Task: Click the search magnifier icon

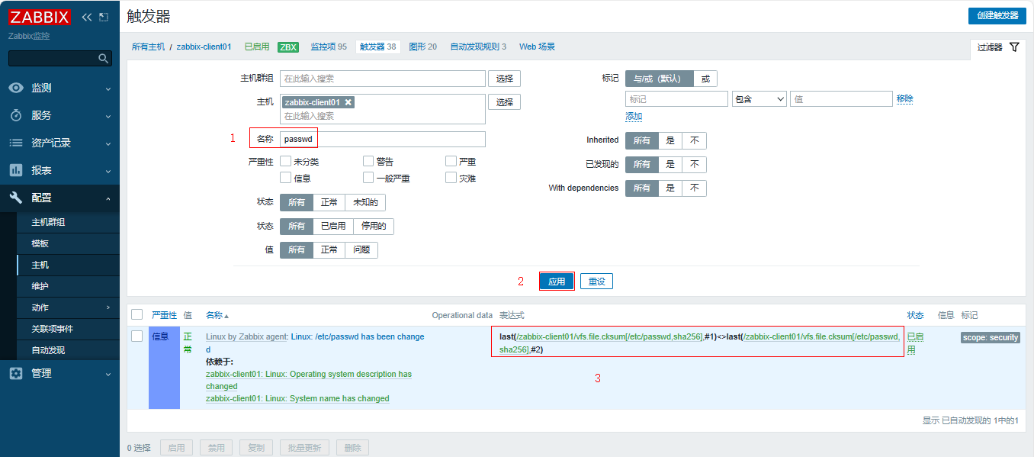Action: (104, 59)
